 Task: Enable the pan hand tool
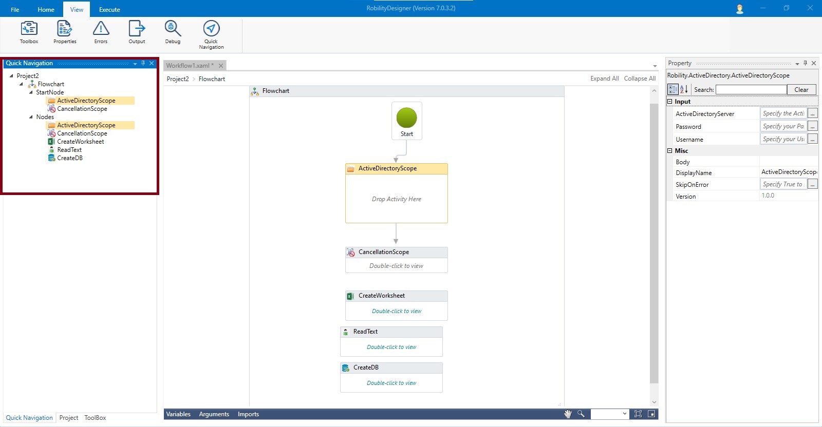coord(568,414)
